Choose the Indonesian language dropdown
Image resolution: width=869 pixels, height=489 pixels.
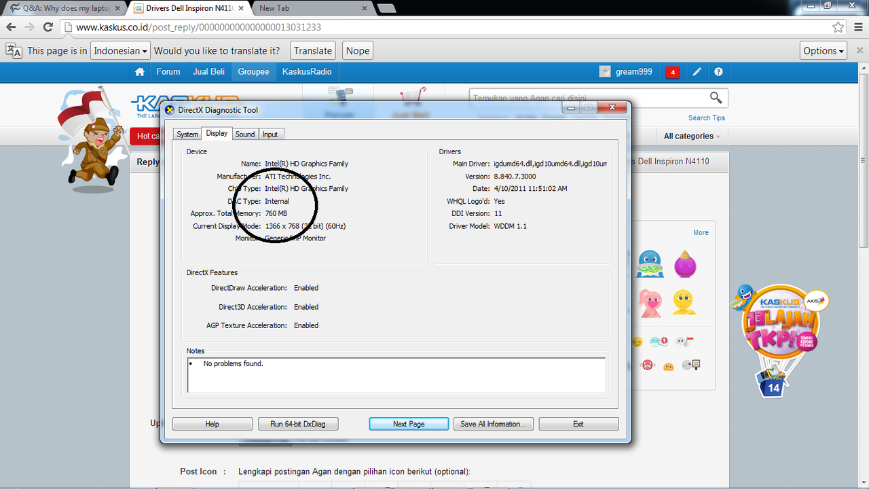point(121,51)
